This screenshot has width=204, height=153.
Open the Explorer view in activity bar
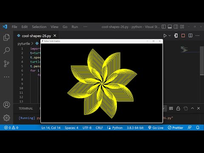6,37
